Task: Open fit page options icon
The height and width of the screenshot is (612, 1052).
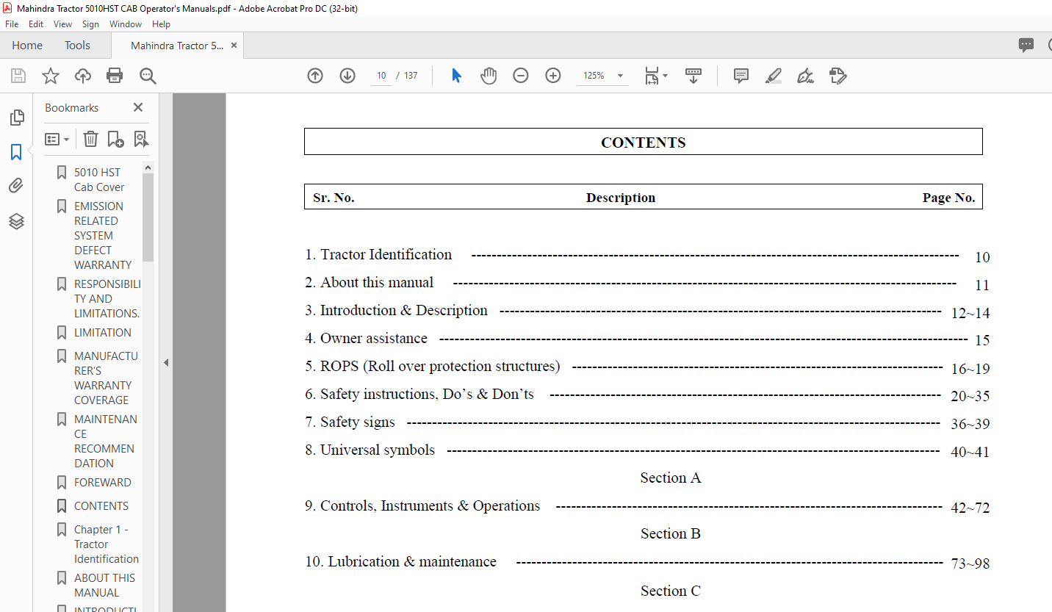Action: coord(655,76)
